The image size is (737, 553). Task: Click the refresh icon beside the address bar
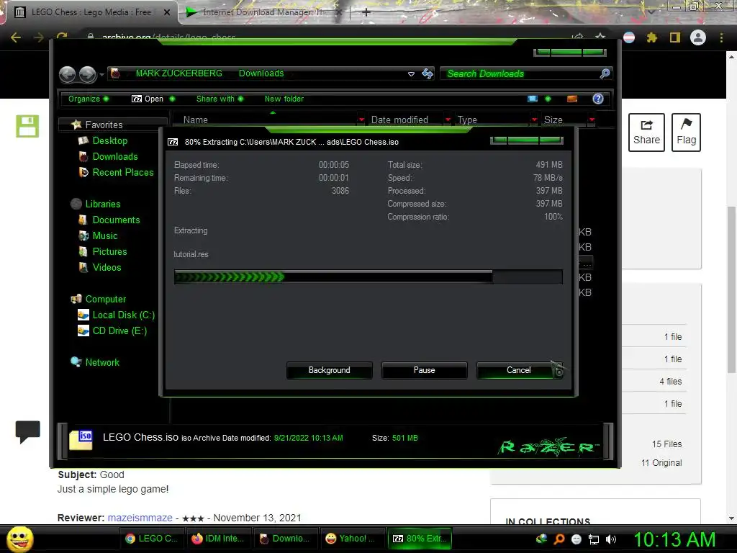(428, 73)
